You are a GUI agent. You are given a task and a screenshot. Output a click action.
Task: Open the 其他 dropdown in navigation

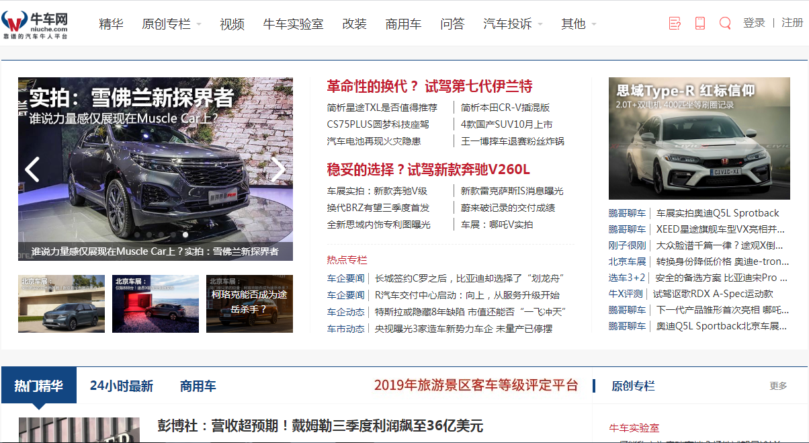(x=579, y=24)
